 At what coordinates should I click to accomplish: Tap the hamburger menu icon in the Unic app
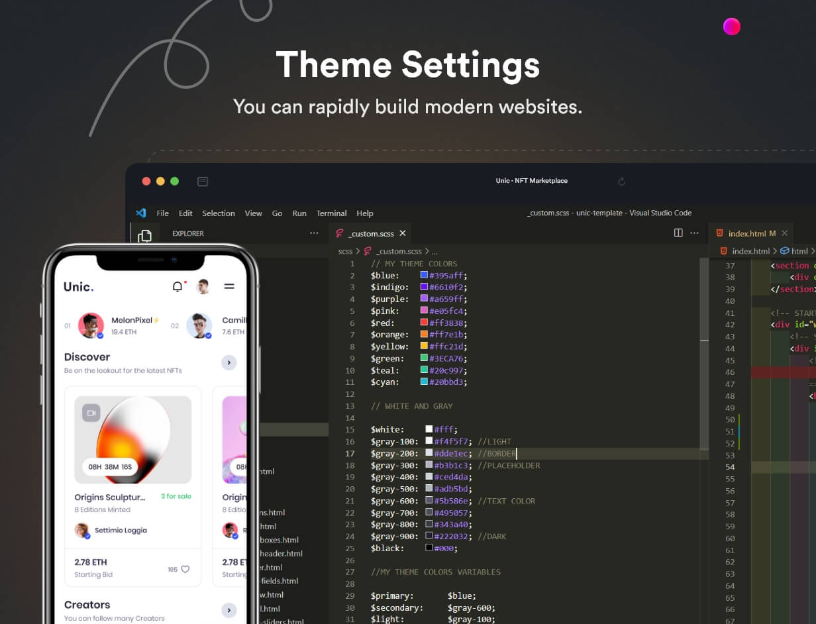click(229, 286)
